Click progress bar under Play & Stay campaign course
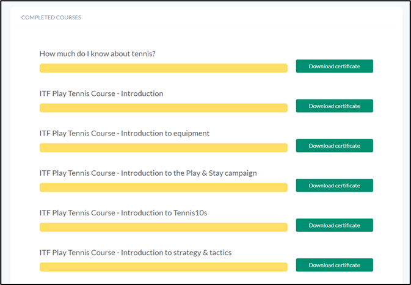 click(x=164, y=187)
